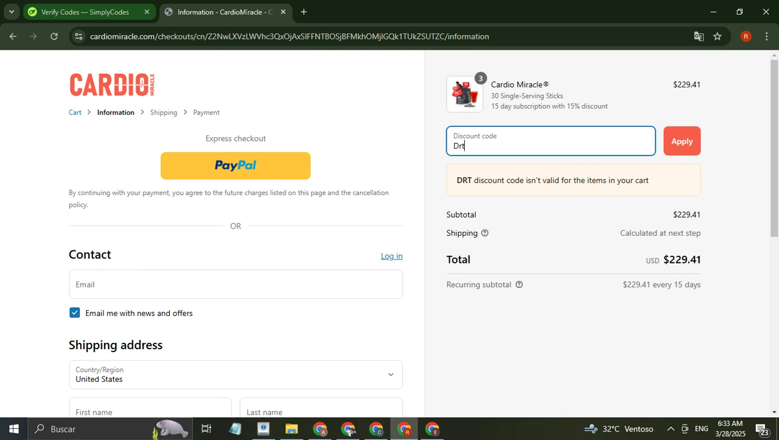
Task: Open Chrome taskbar icon labeled A
Action: (320, 429)
